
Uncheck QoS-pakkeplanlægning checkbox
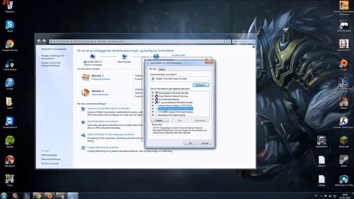pyautogui.click(x=153, y=99)
